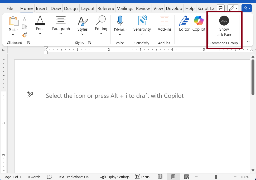Switch to the Insert ribbon tab
Viewport: 256px width, 180px height.
pos(41,8)
